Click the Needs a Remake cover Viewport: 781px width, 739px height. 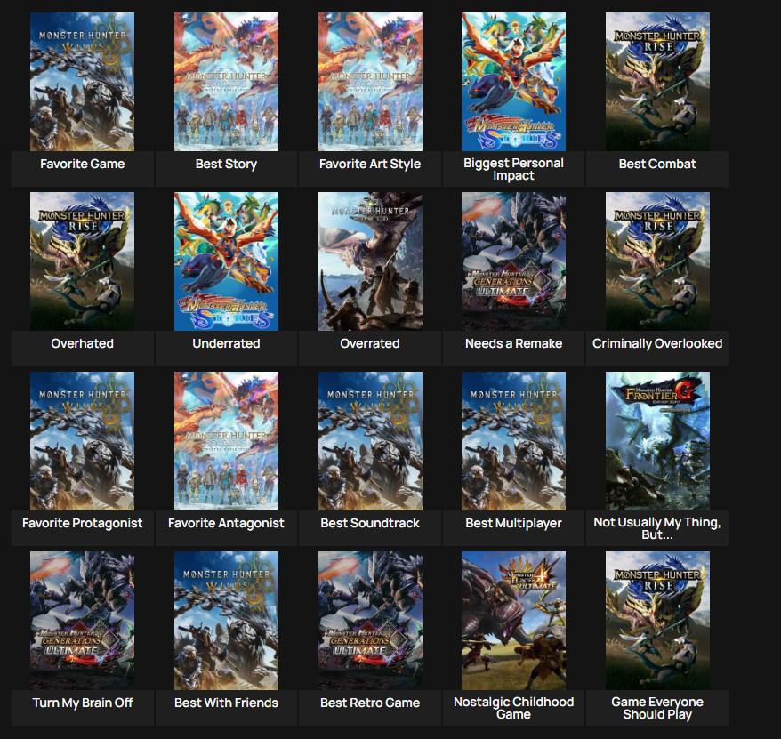[x=513, y=261]
